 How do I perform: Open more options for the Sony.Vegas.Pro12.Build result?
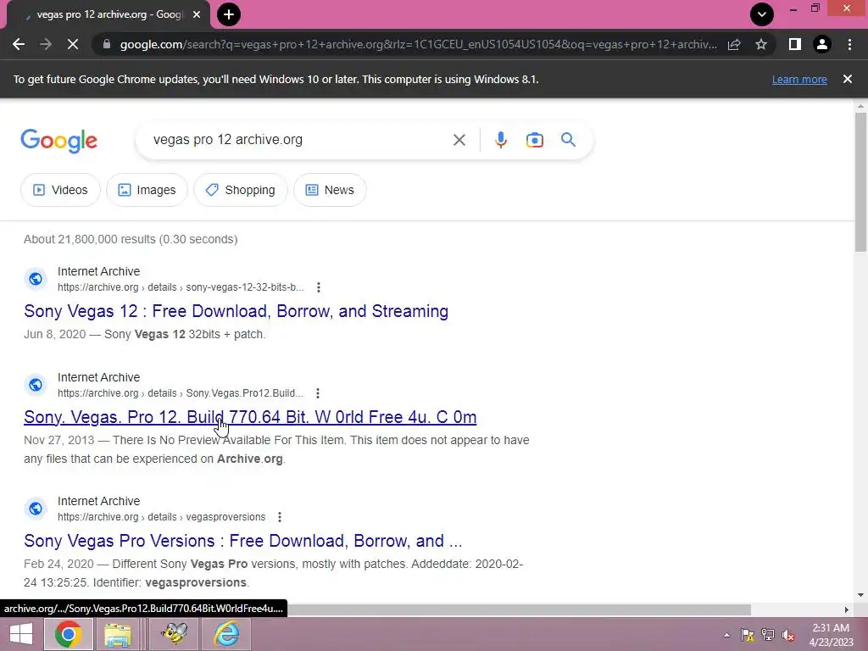pyautogui.click(x=318, y=393)
